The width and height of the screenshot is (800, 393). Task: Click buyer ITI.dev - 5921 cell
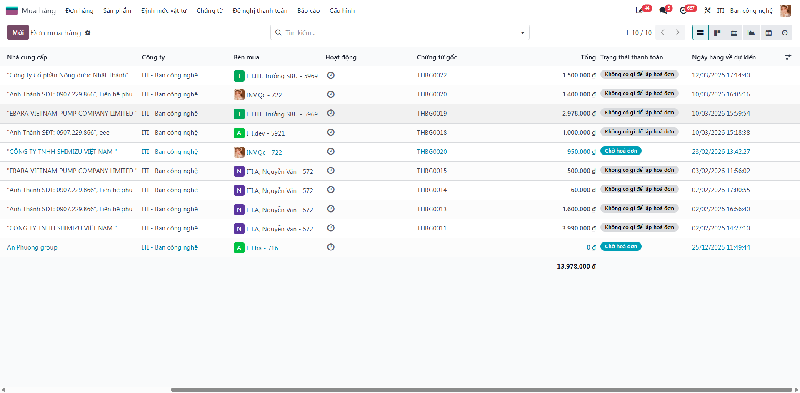coord(265,133)
